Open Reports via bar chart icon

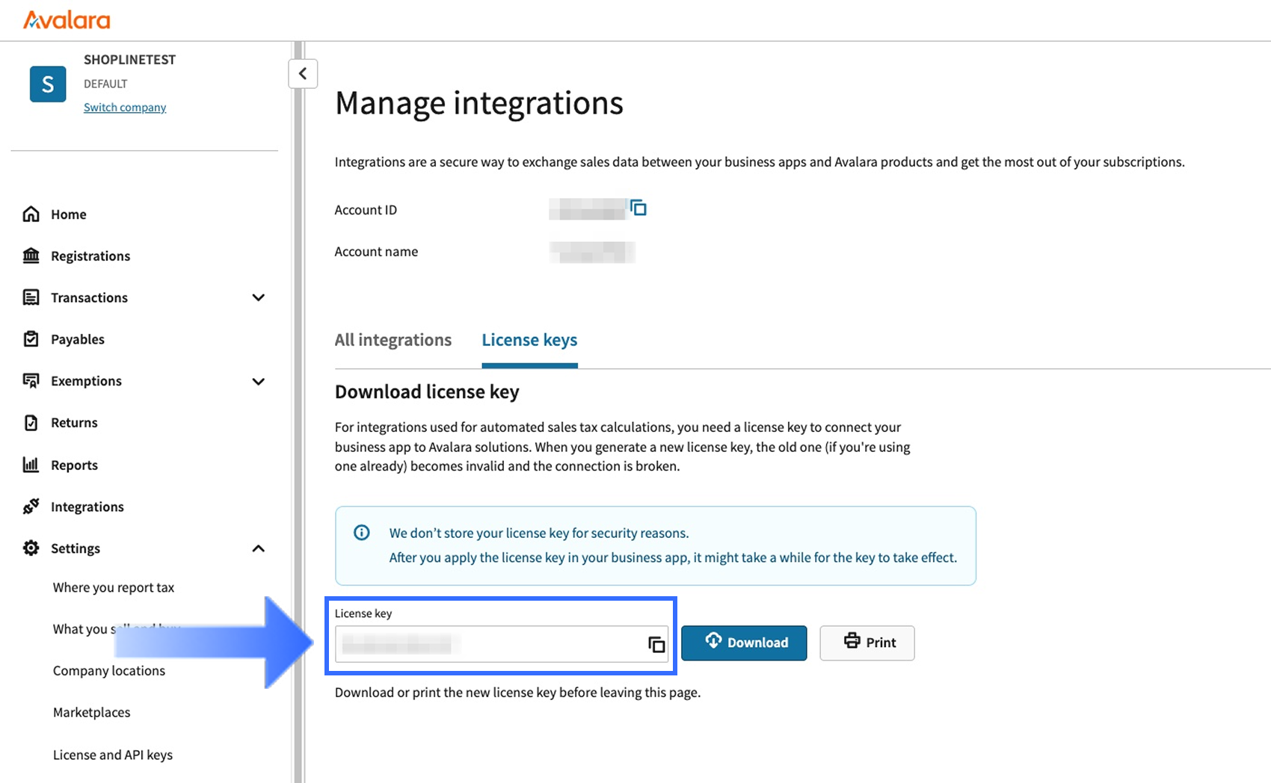[x=31, y=465]
